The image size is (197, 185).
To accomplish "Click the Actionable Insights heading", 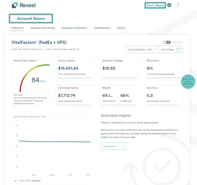I will pyautogui.click(x=116, y=115).
